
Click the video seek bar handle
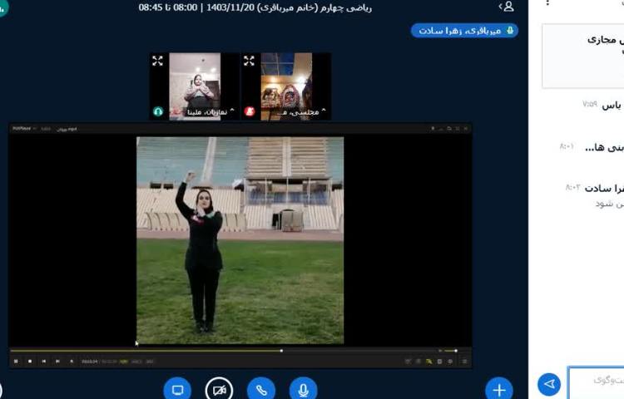coord(281,351)
